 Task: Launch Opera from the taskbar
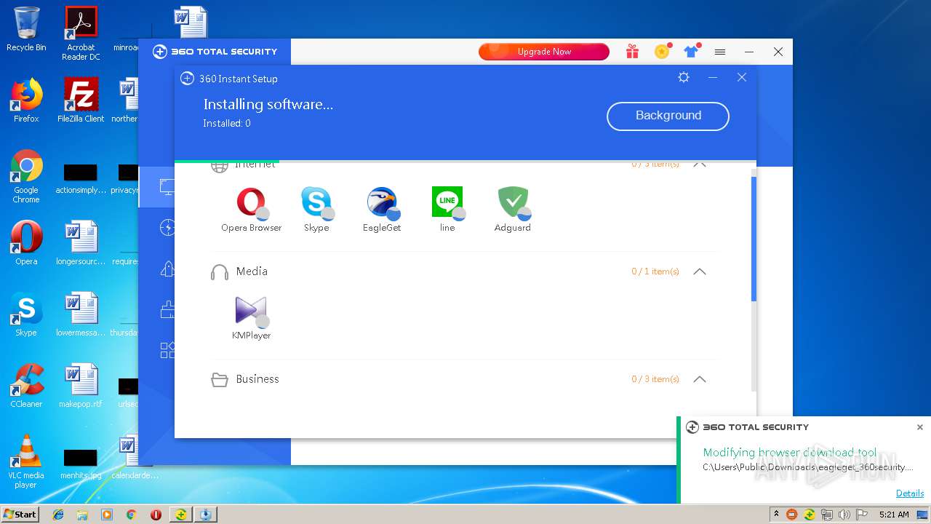tap(156, 515)
